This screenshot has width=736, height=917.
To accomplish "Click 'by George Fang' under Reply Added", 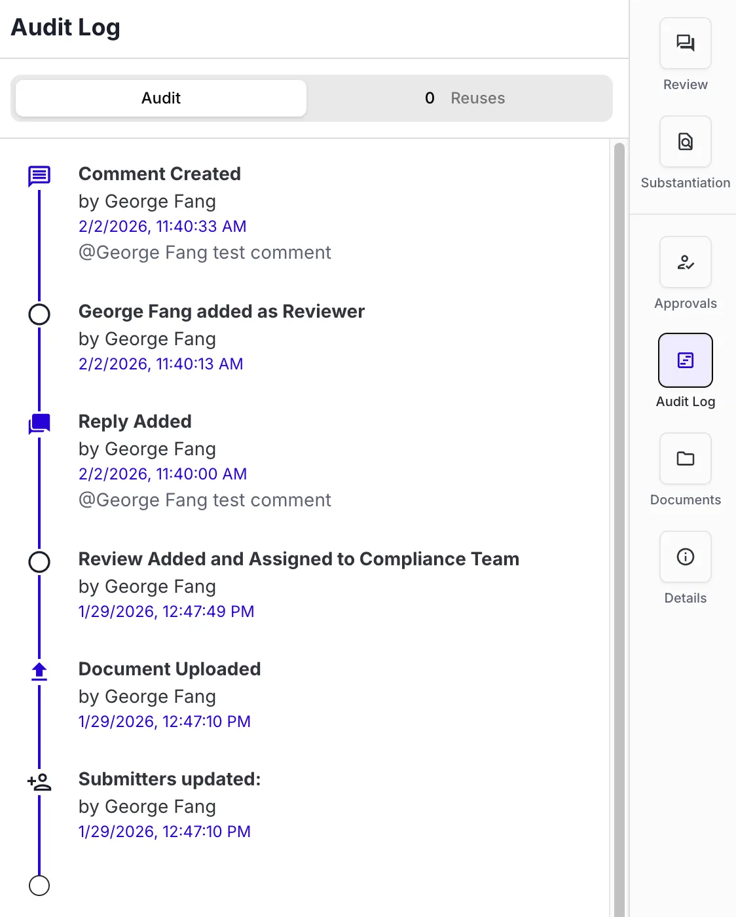I will tap(147, 449).
